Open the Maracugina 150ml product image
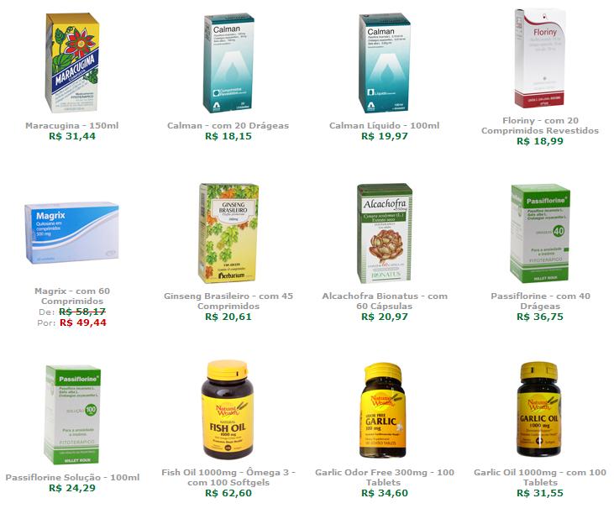The height and width of the screenshot is (519, 614). 72,63
